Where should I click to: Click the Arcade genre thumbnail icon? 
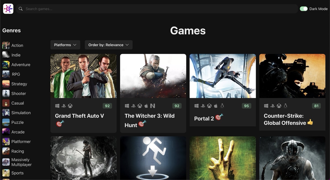6,132
